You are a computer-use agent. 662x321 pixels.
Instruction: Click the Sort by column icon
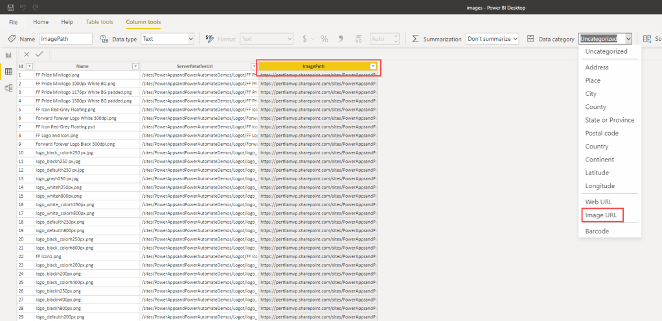coord(648,39)
